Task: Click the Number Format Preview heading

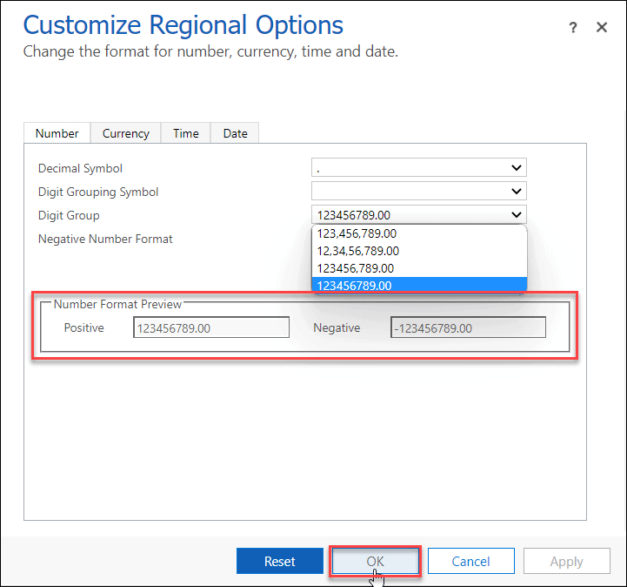Action: (117, 304)
